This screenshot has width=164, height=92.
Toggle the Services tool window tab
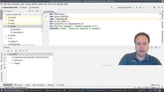click(8, 85)
